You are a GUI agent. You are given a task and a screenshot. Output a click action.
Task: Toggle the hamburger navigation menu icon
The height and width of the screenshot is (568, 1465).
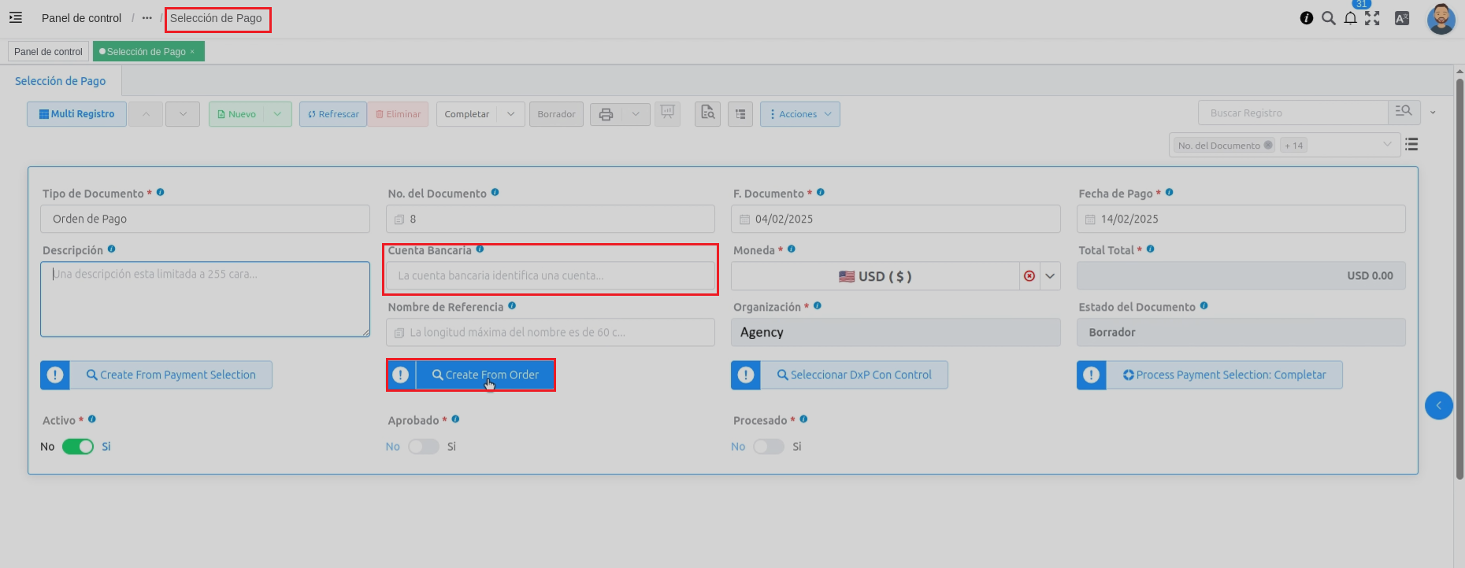pyautogui.click(x=16, y=17)
